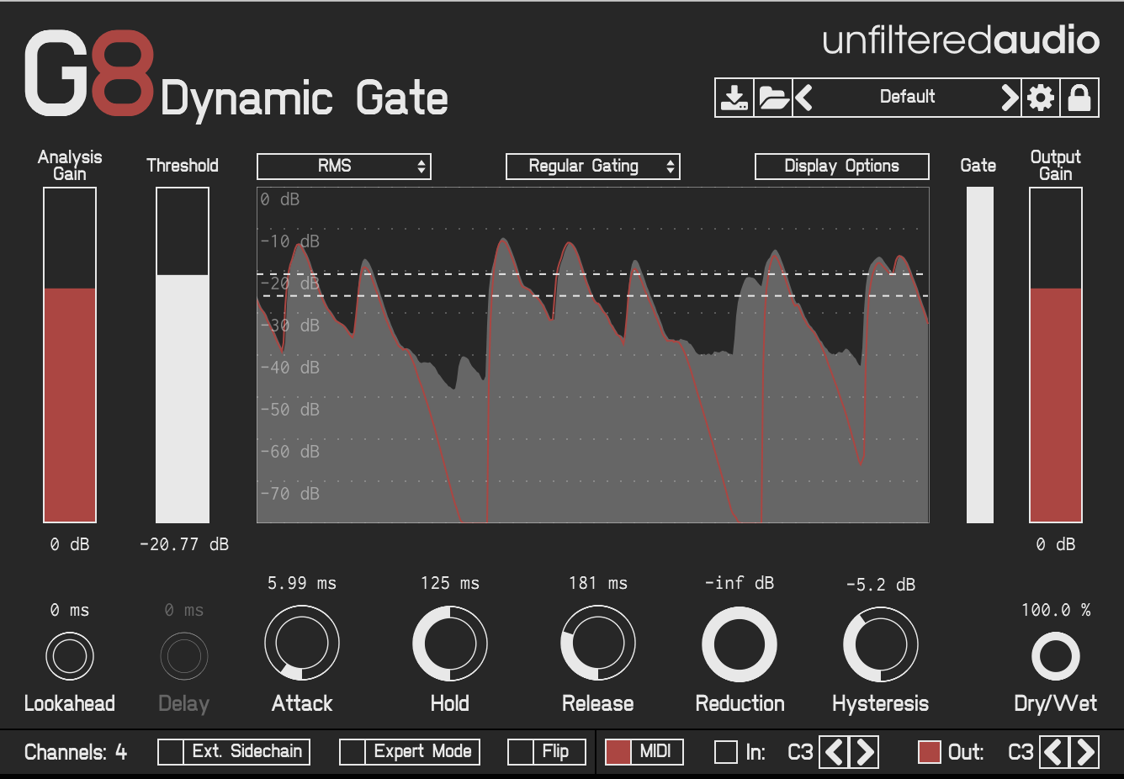The image size is (1124, 779).
Task: Click the Attack knob
Action: [302, 644]
